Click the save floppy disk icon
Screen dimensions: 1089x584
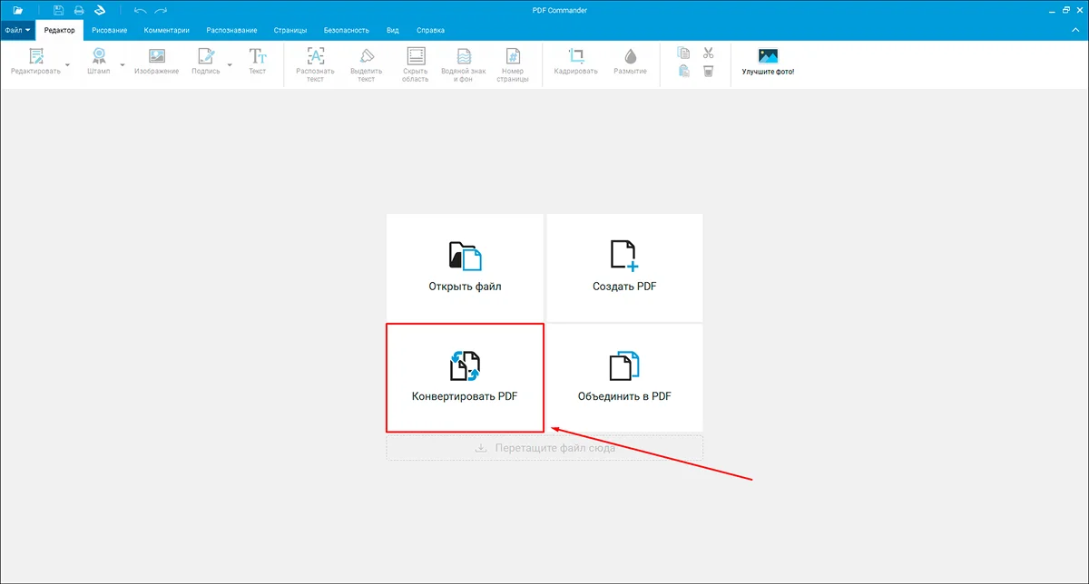pos(59,10)
